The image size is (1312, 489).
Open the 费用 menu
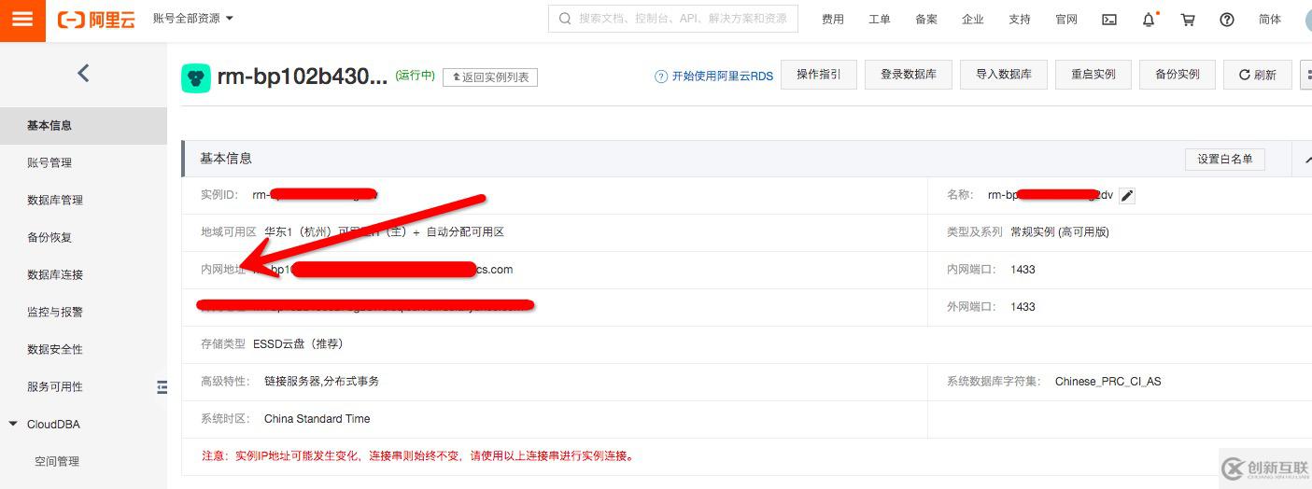pyautogui.click(x=833, y=20)
